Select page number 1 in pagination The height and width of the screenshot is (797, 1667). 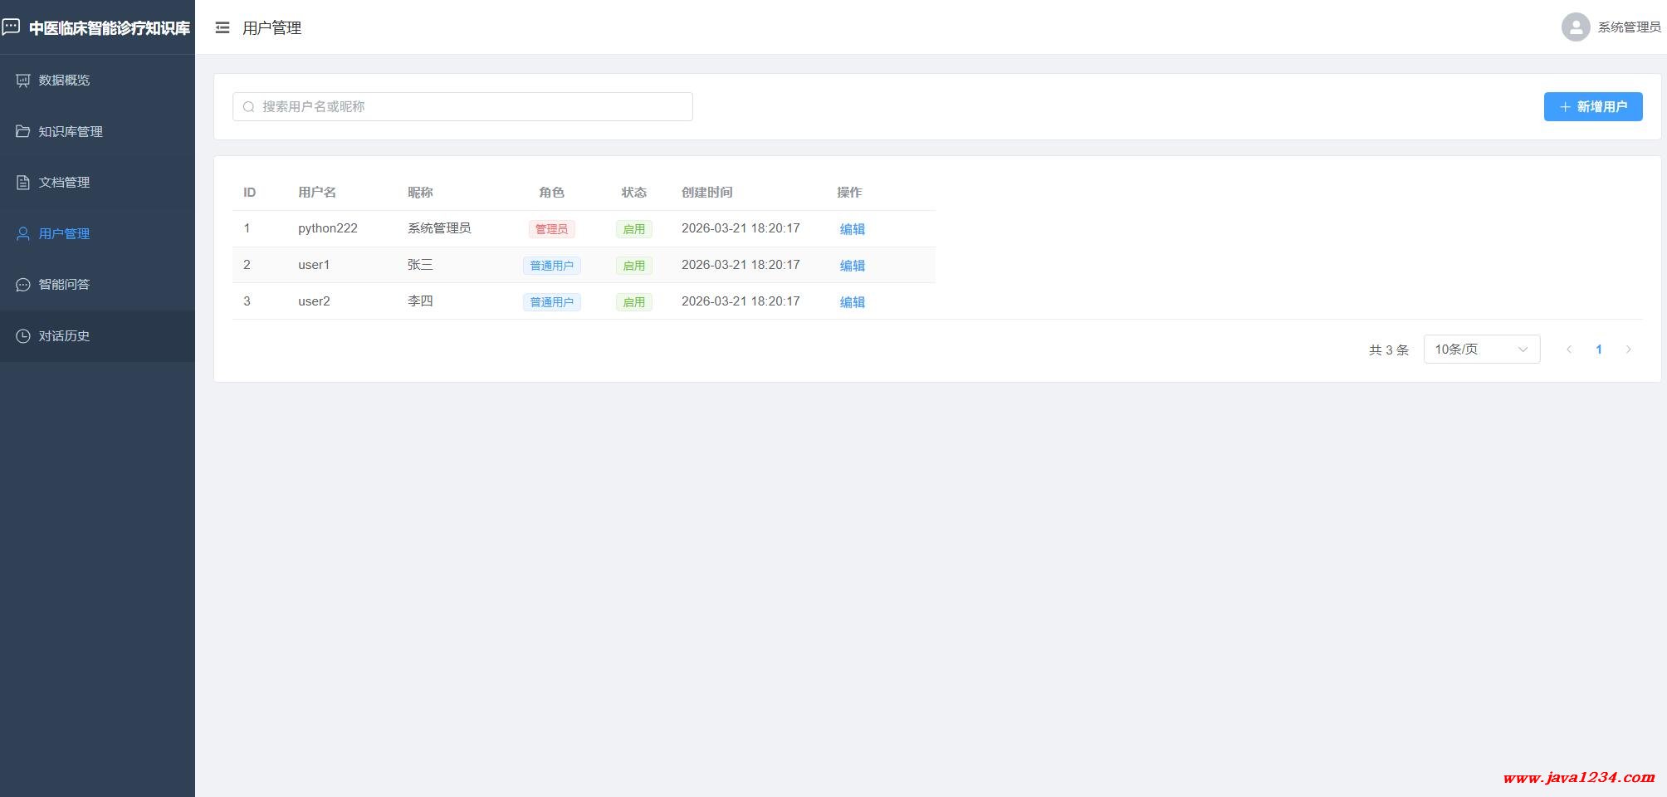1598,350
